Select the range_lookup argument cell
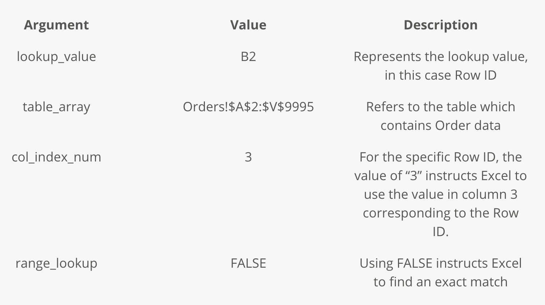 tap(56, 263)
